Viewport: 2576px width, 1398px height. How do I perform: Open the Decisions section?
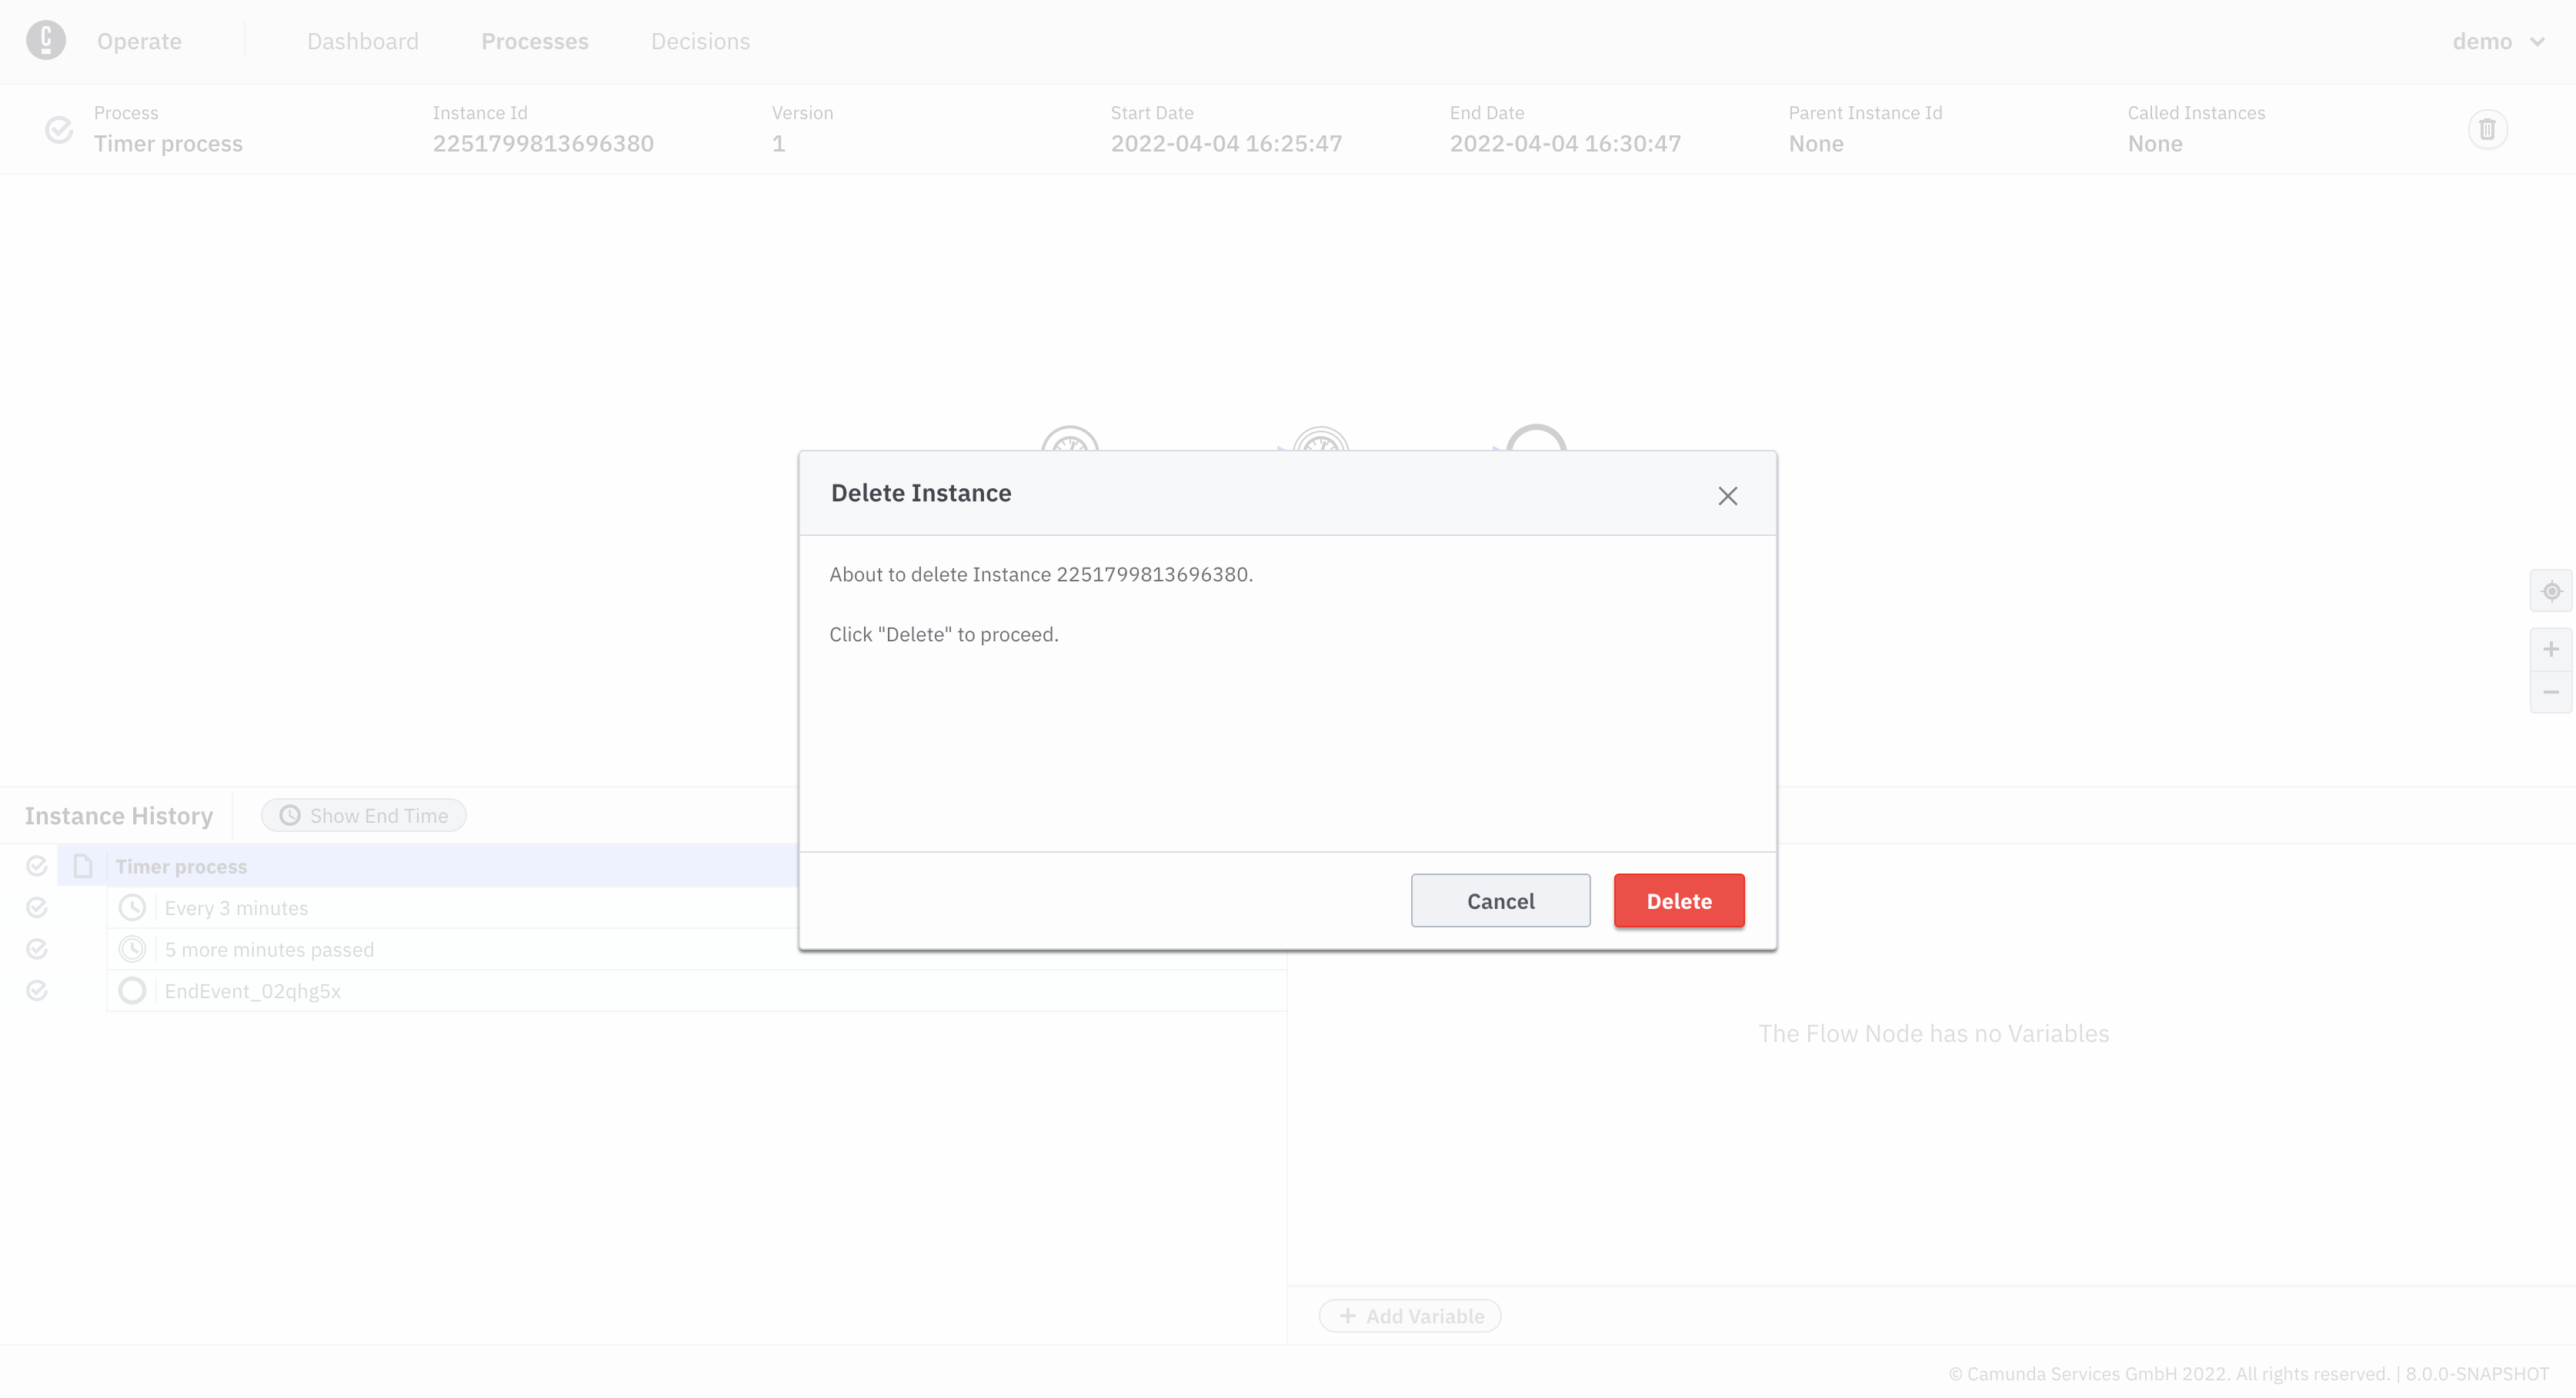click(x=700, y=41)
